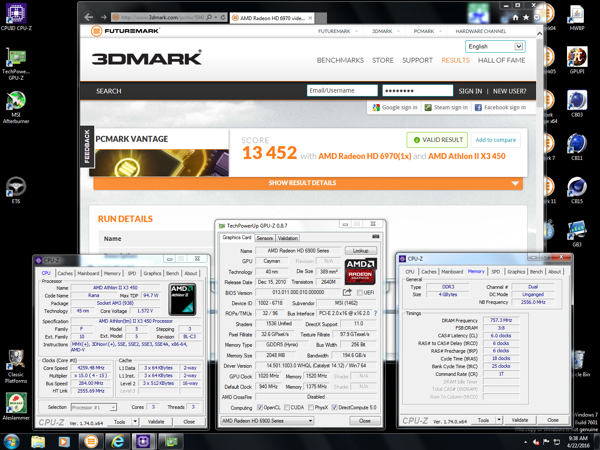
Task: Click Google sign in button
Action: pyautogui.click(x=395, y=108)
